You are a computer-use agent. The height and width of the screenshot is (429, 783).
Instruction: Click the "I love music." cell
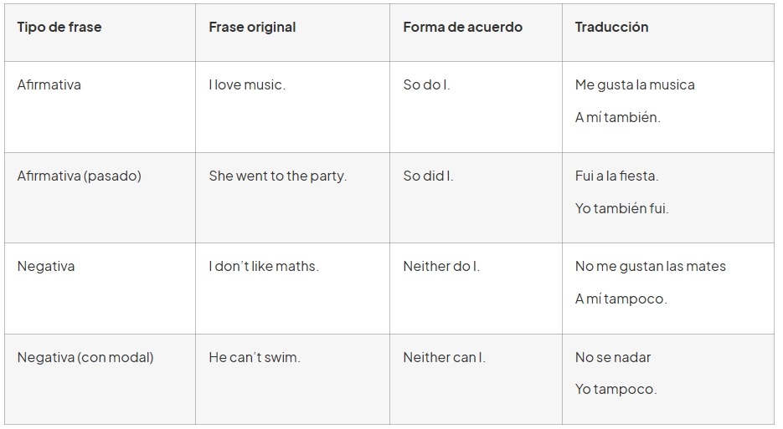click(247, 84)
